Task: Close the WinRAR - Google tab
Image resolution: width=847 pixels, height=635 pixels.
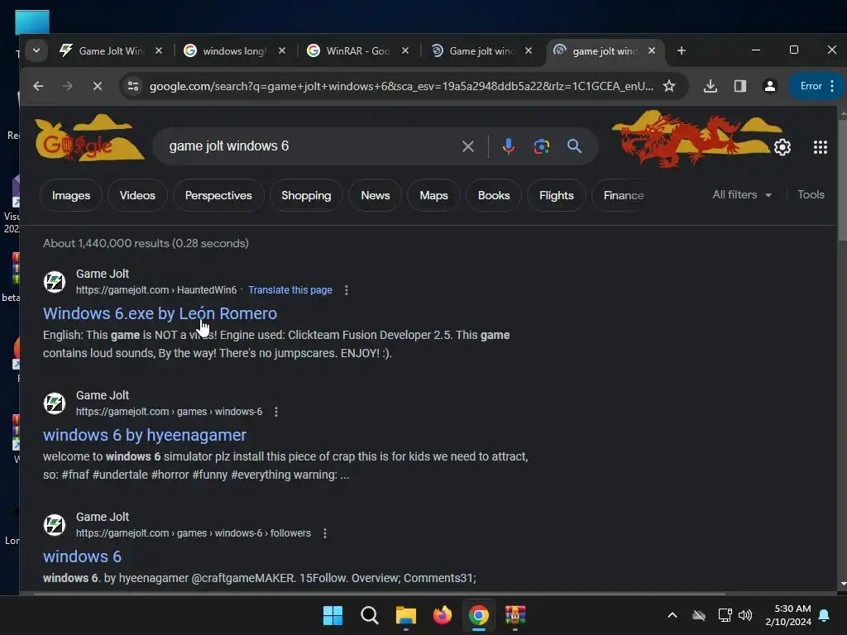Action: pyautogui.click(x=405, y=50)
